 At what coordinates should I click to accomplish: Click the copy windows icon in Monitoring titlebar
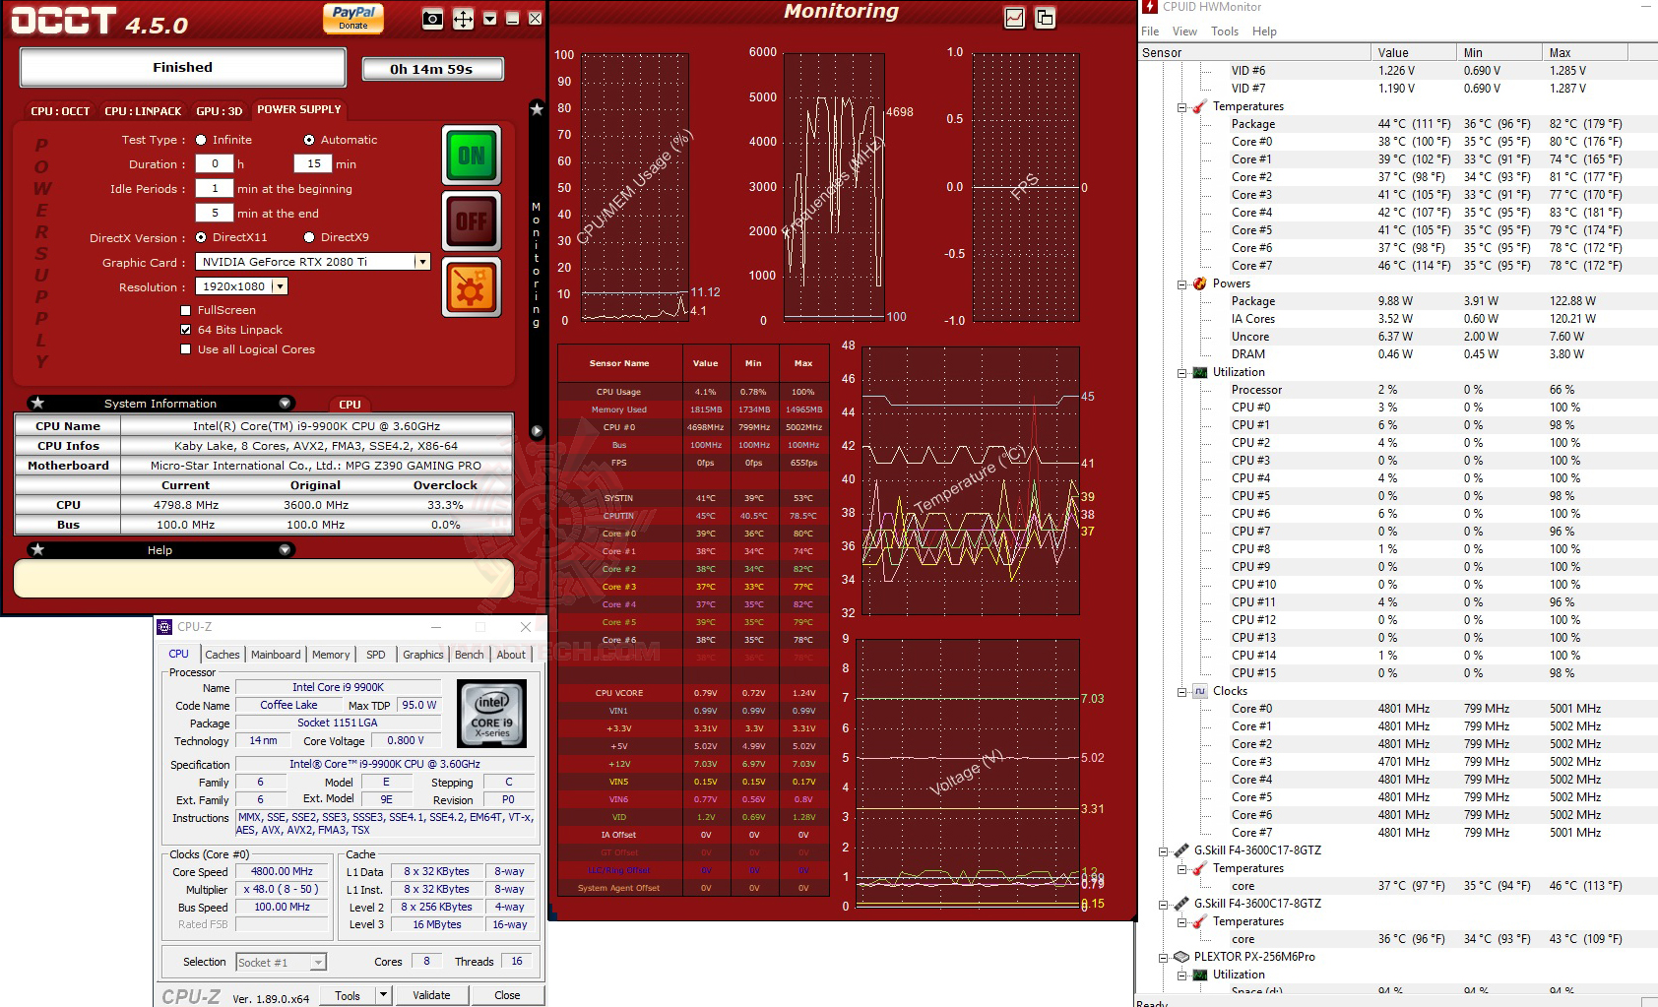(1044, 18)
